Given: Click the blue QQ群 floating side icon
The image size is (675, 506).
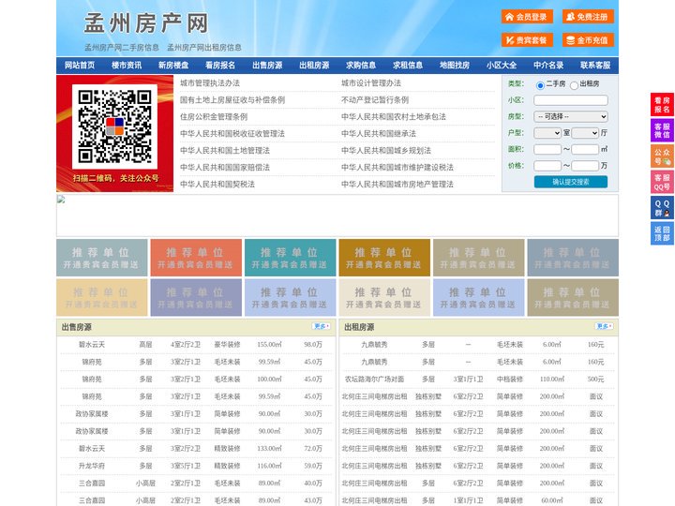Looking at the screenshot, I should (662, 208).
